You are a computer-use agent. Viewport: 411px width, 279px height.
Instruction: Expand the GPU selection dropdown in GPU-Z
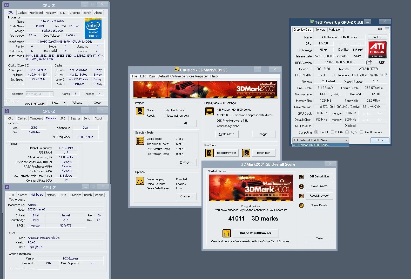tap(320, 140)
